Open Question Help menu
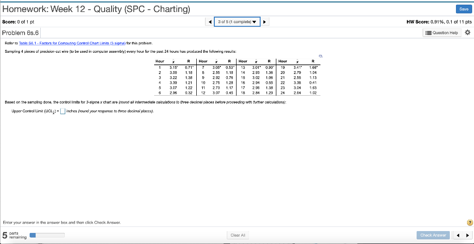 pyautogui.click(x=442, y=33)
